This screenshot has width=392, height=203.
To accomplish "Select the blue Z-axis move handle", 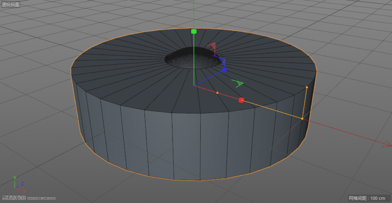I will pos(224,70).
